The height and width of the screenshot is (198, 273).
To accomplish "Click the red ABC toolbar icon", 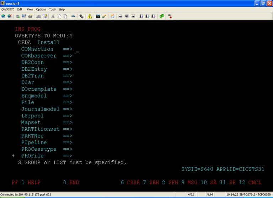I will pos(170,16).
